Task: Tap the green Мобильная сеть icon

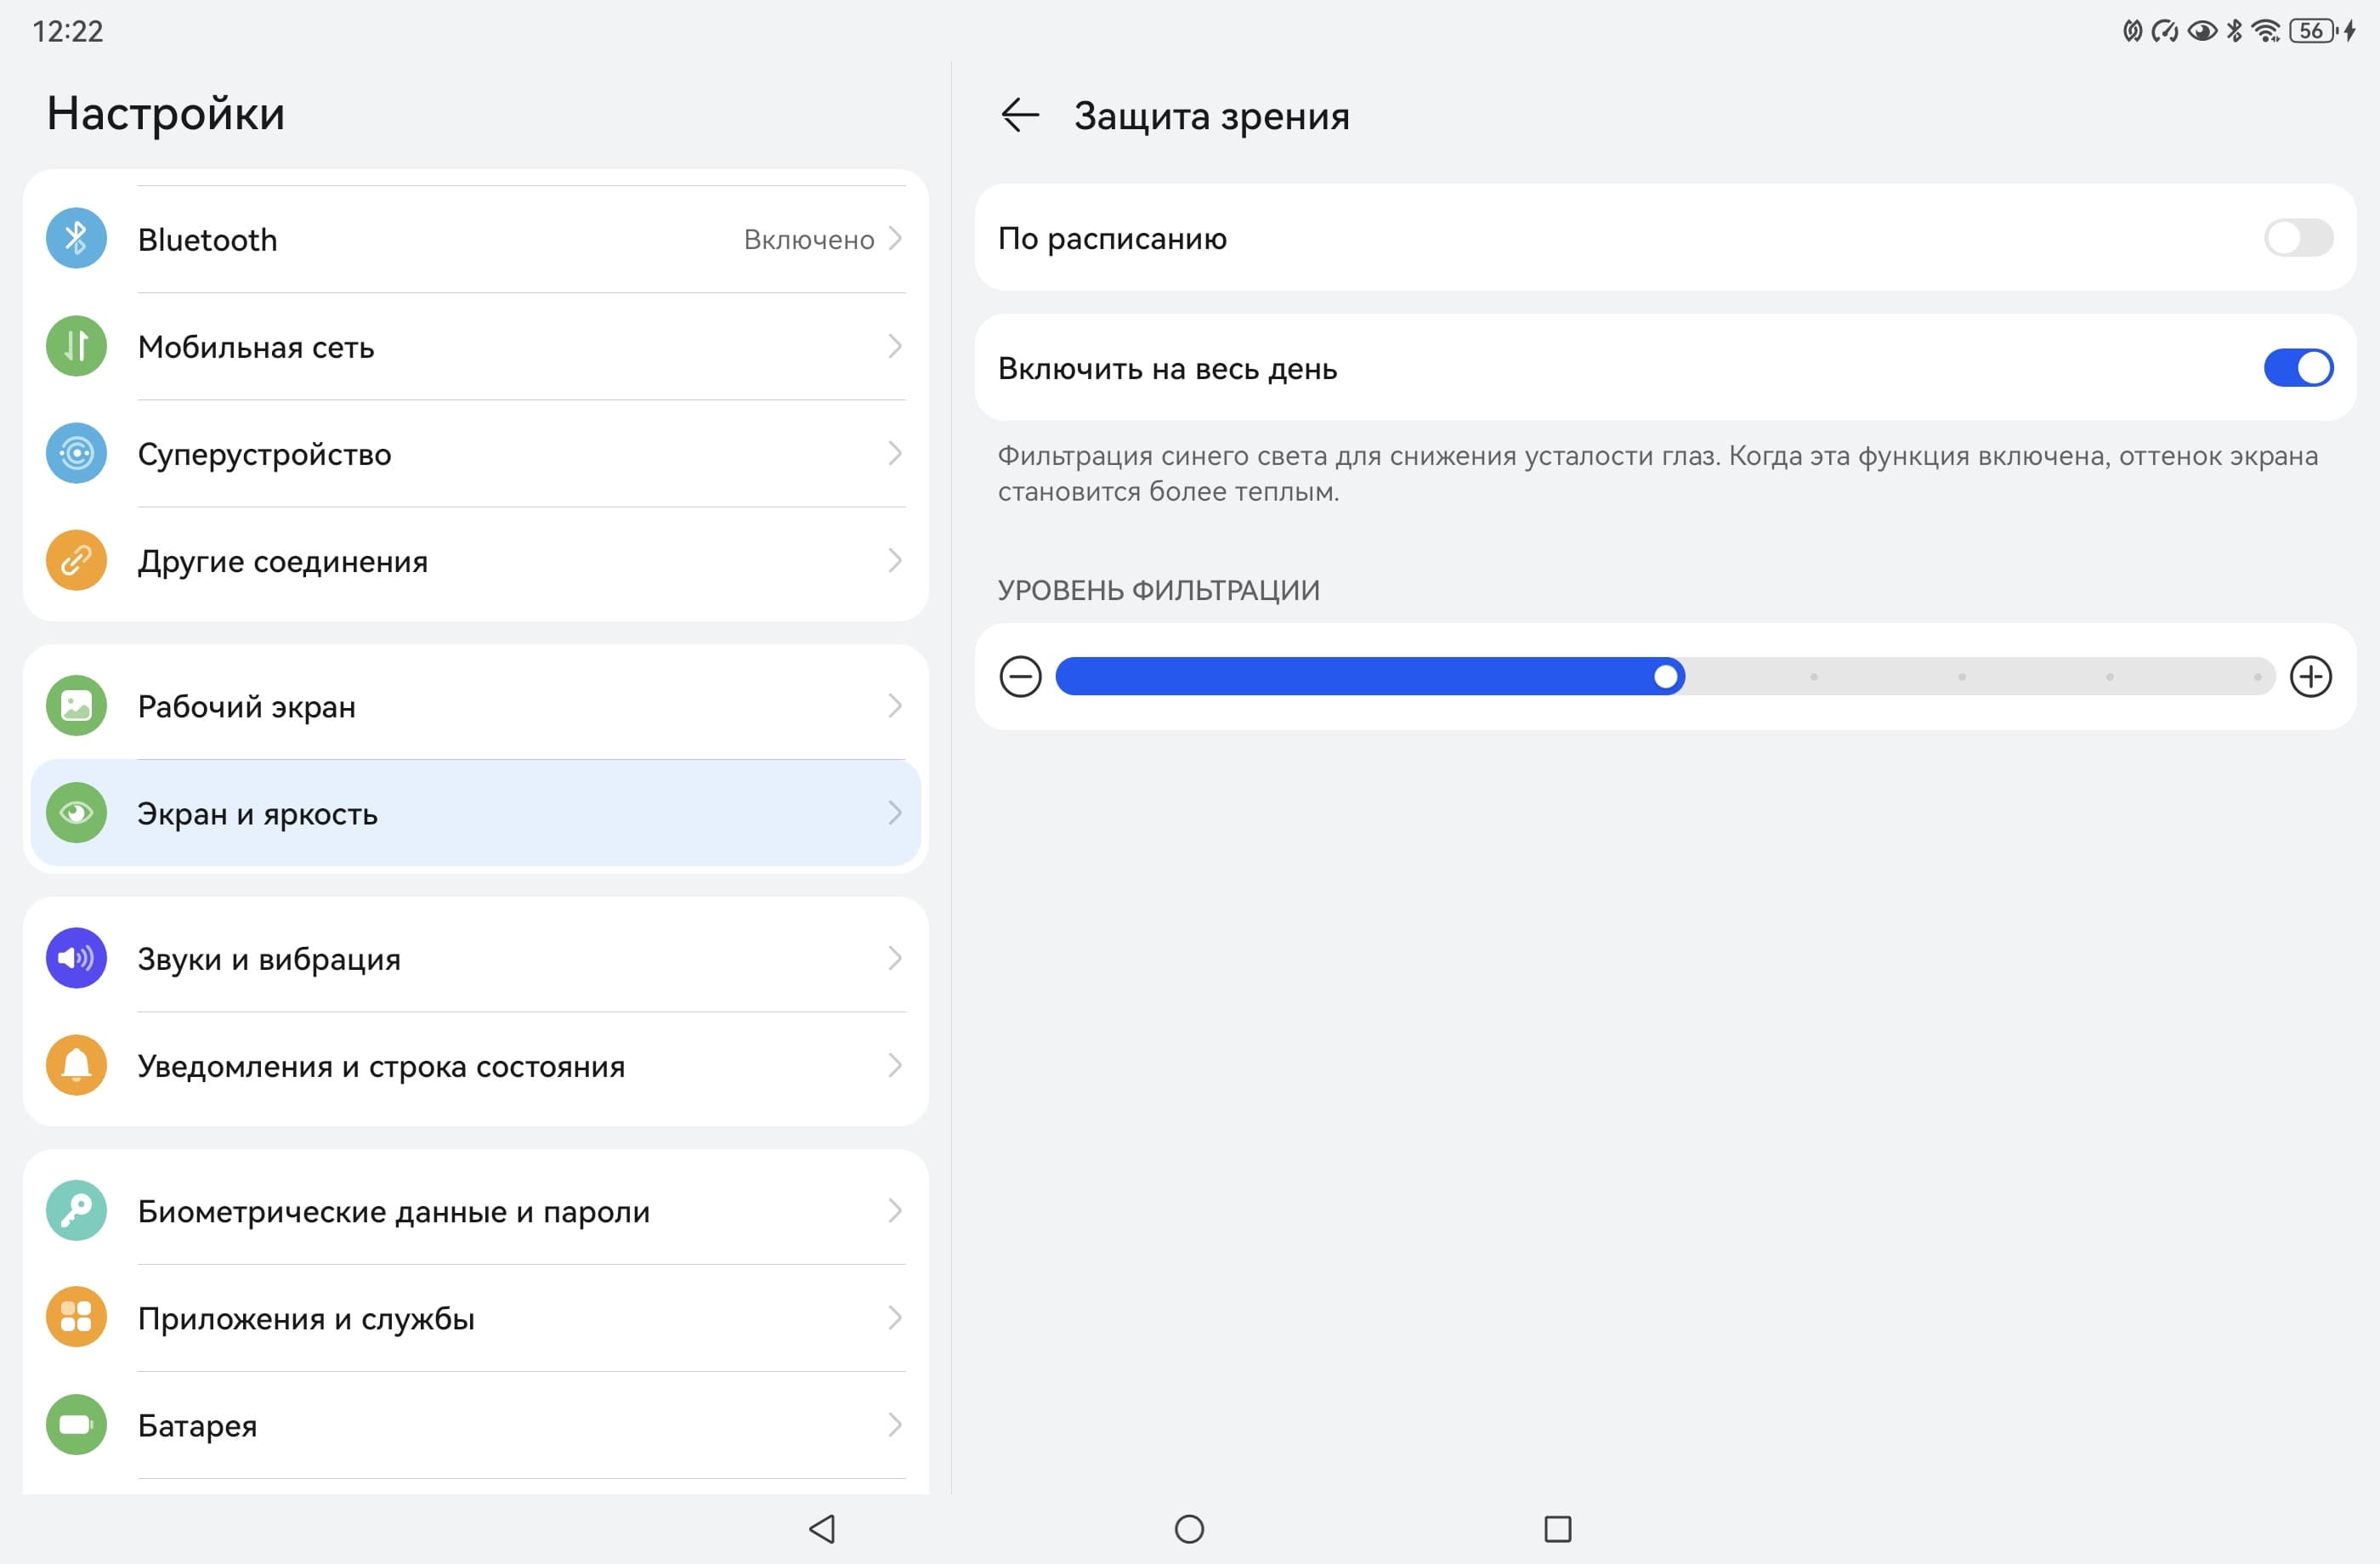Action: tap(76, 346)
